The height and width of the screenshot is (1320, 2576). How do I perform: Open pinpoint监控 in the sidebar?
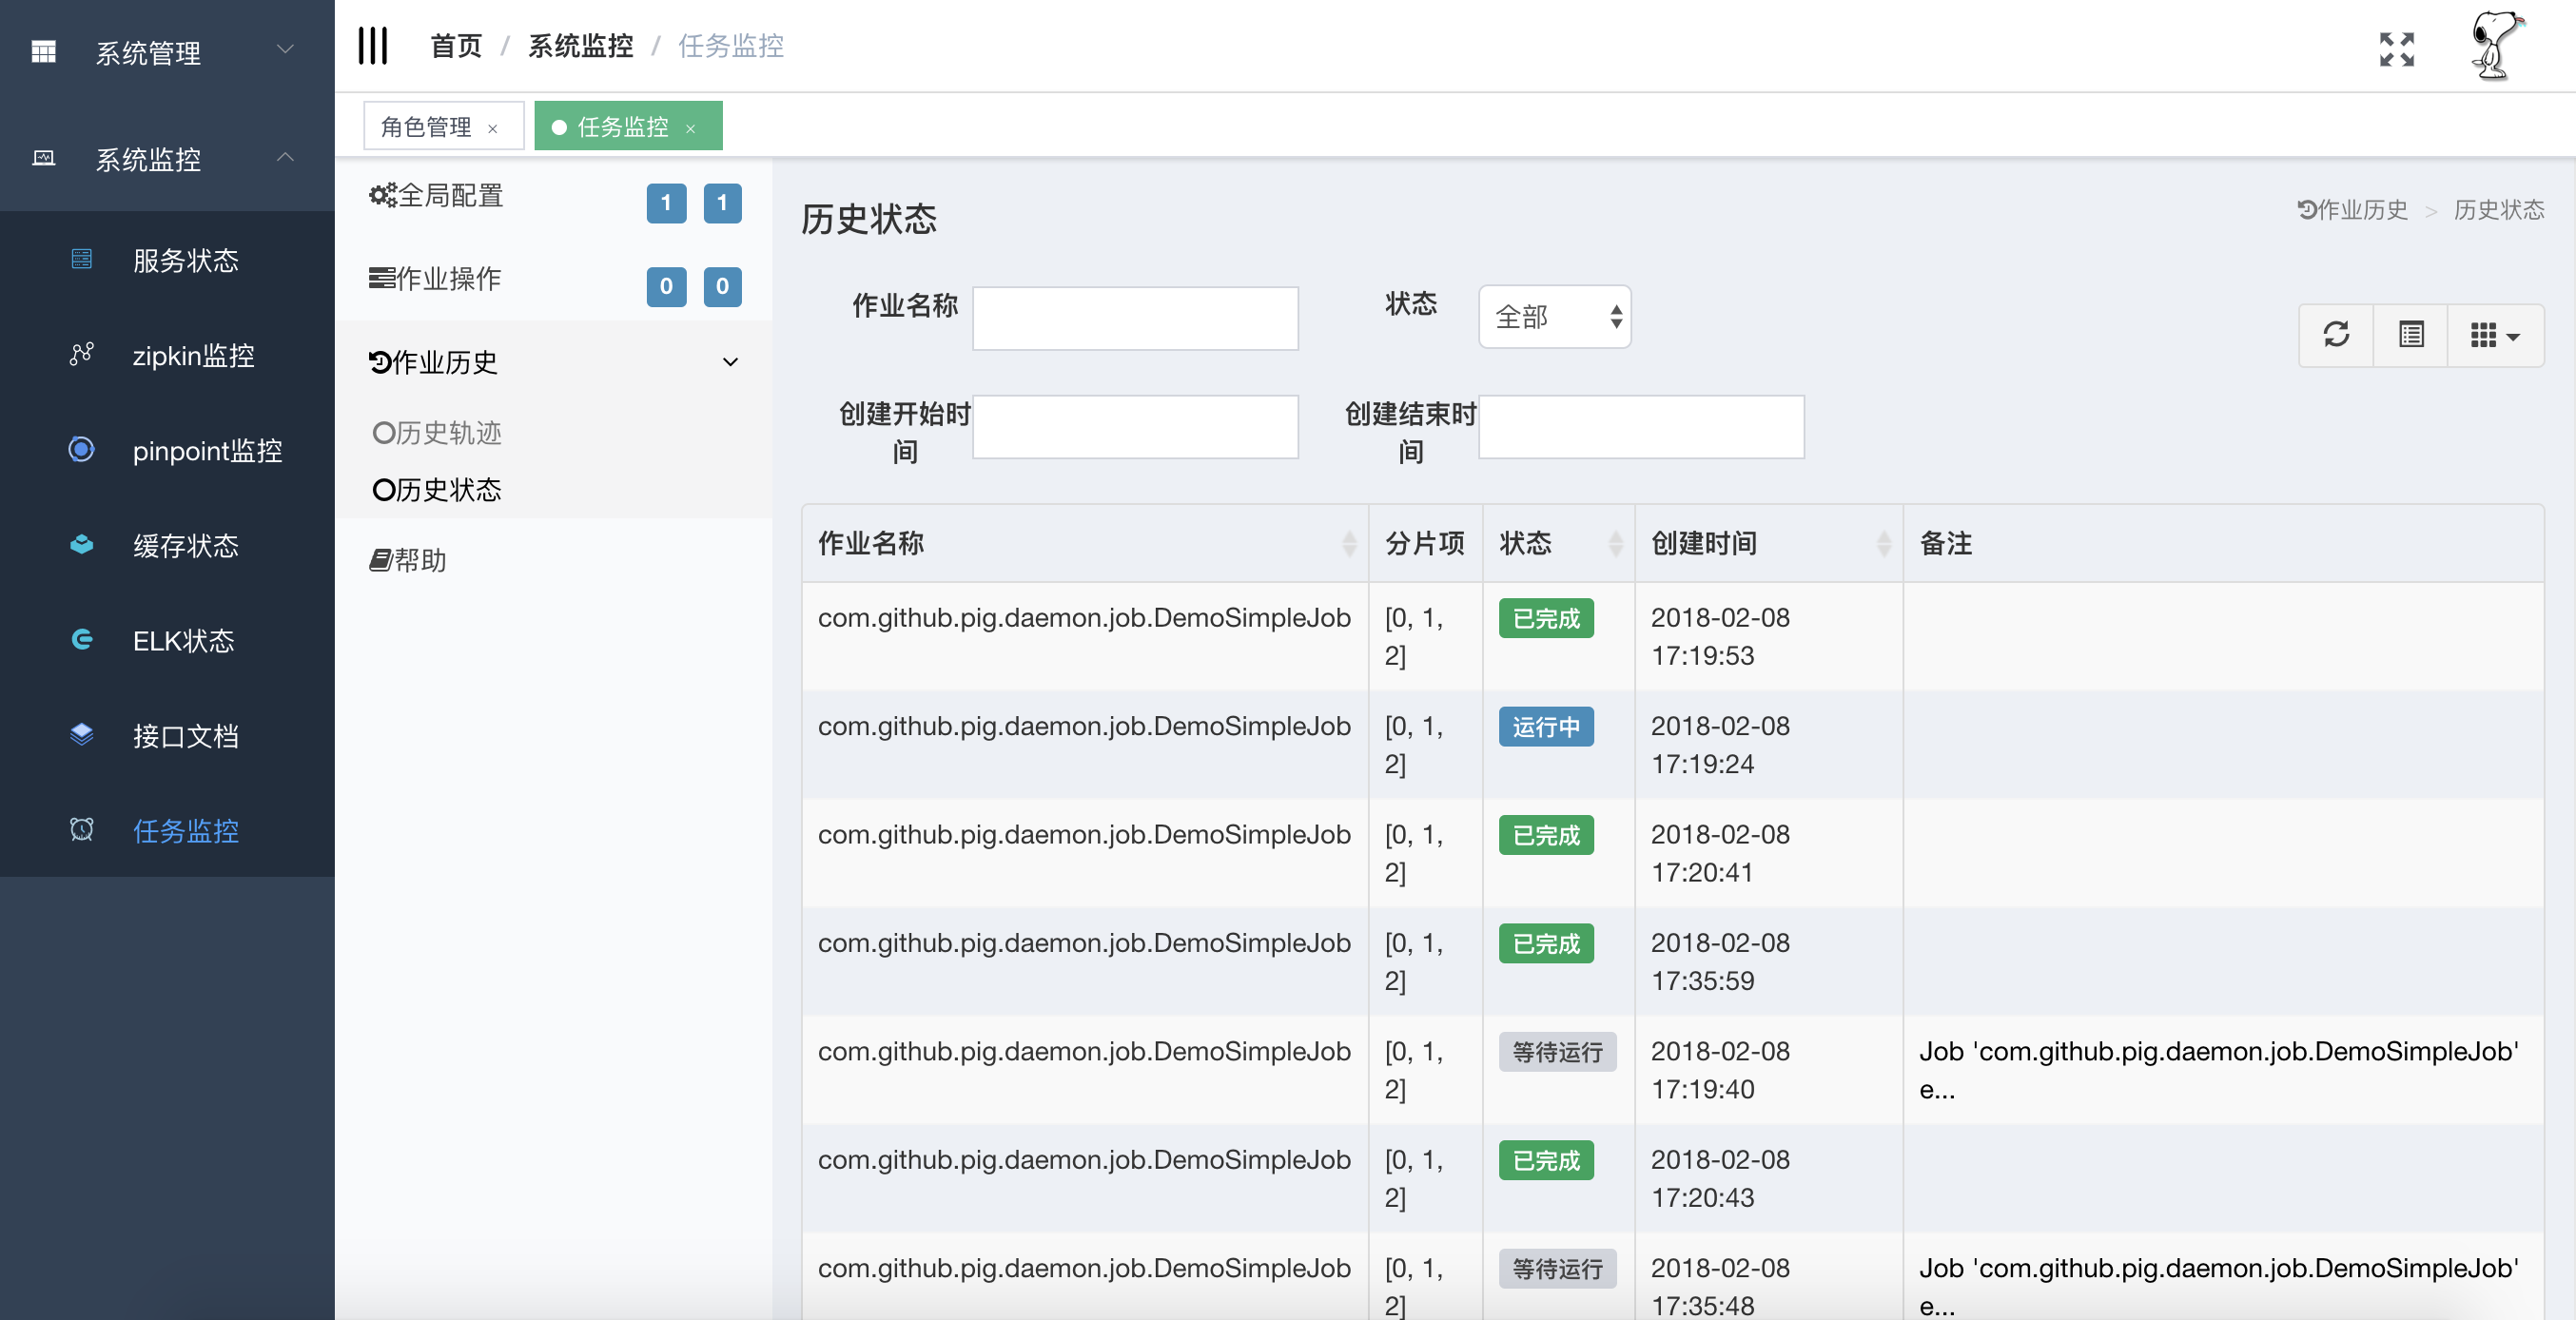[x=207, y=451]
